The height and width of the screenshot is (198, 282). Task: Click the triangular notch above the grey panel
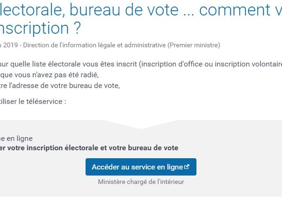pyautogui.click(x=141, y=125)
